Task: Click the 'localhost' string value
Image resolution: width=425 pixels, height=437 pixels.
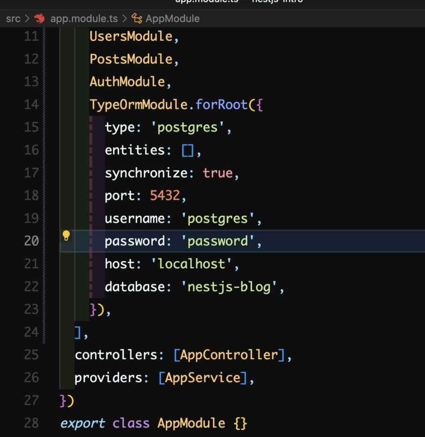Action: click(191, 264)
